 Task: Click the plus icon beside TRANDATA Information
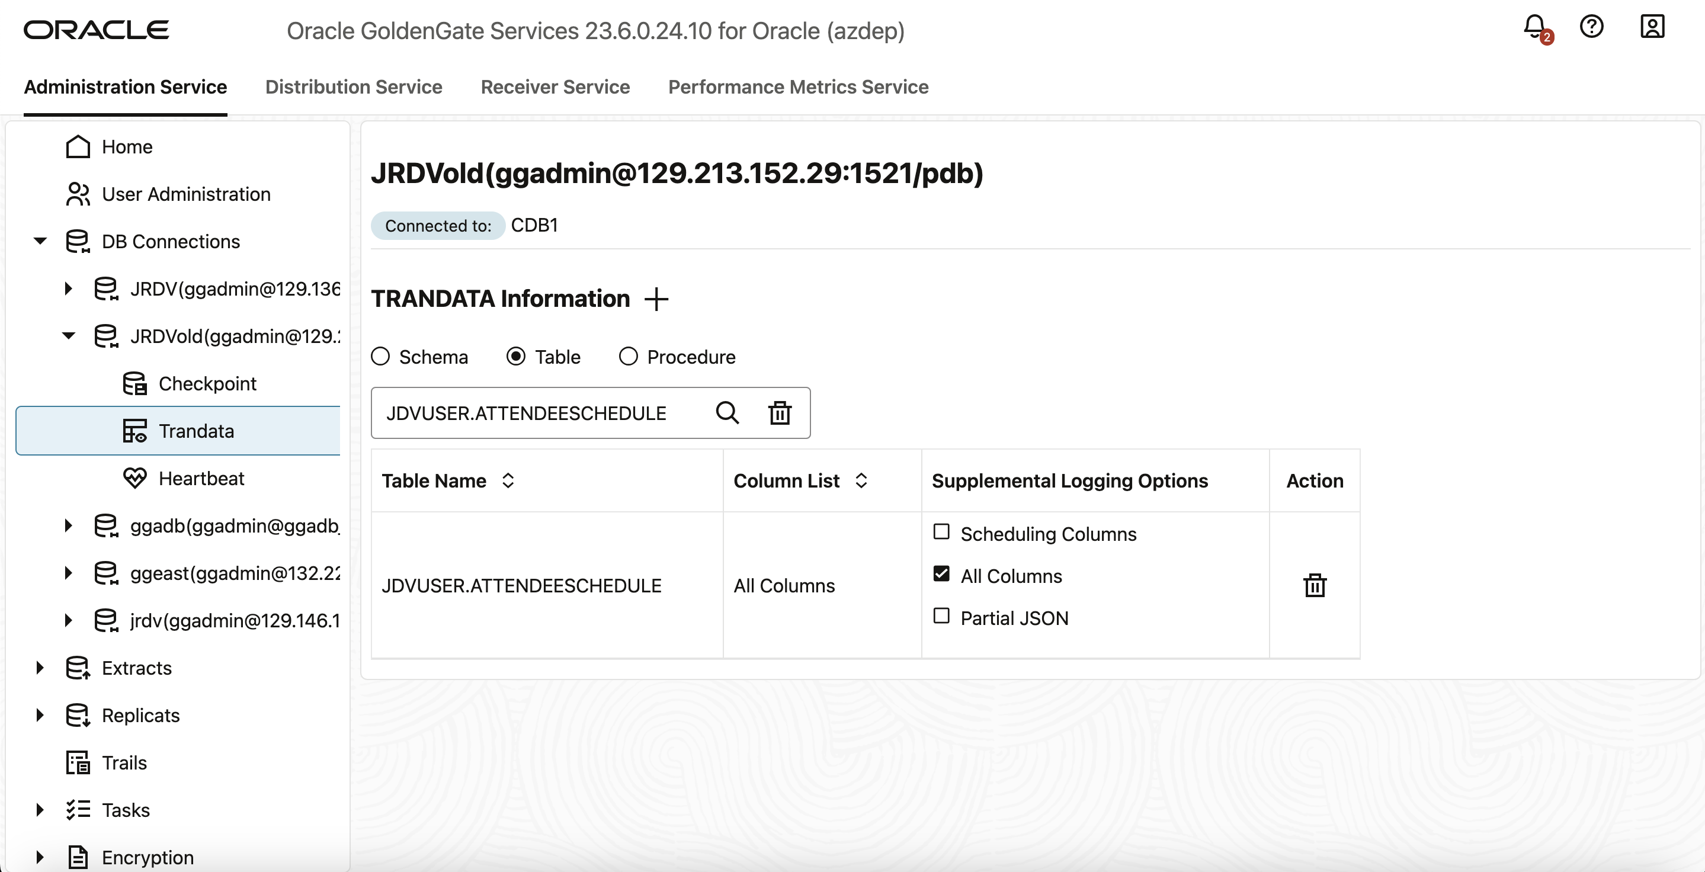tap(656, 299)
